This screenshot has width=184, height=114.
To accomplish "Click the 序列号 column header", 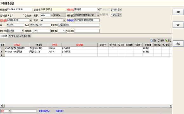I will point(55,45).
